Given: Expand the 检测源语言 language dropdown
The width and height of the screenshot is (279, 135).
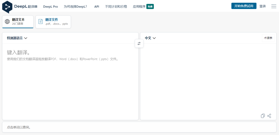Looking at the screenshot, I should pyautogui.click(x=17, y=38).
